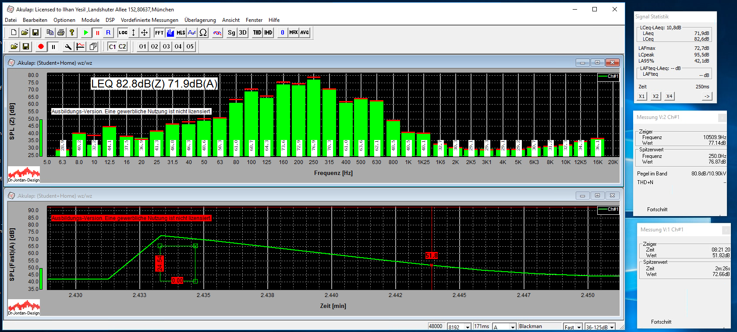Switch to the 3D view icon
This screenshot has height=332, width=737.
point(243,33)
